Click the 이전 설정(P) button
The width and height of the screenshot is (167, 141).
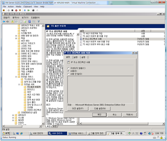click(78, 109)
